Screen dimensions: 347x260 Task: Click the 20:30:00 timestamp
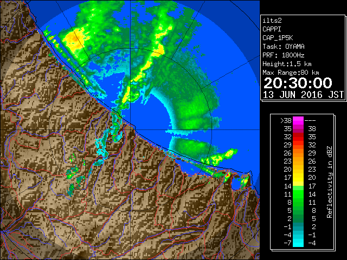pos(298,83)
